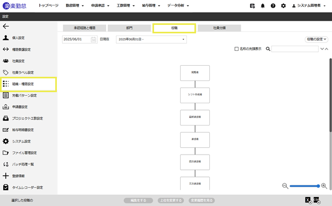
Task: Expand the 給与管理 menu
Action: tap(151, 6)
